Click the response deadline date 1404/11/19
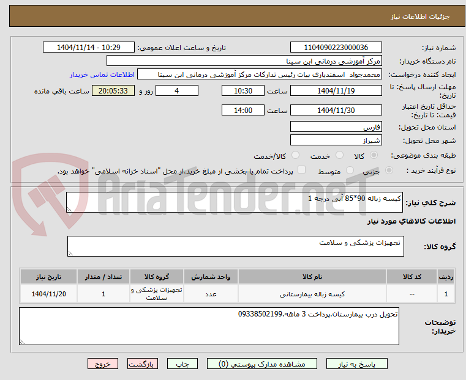This screenshot has width=466, height=380. [336, 90]
